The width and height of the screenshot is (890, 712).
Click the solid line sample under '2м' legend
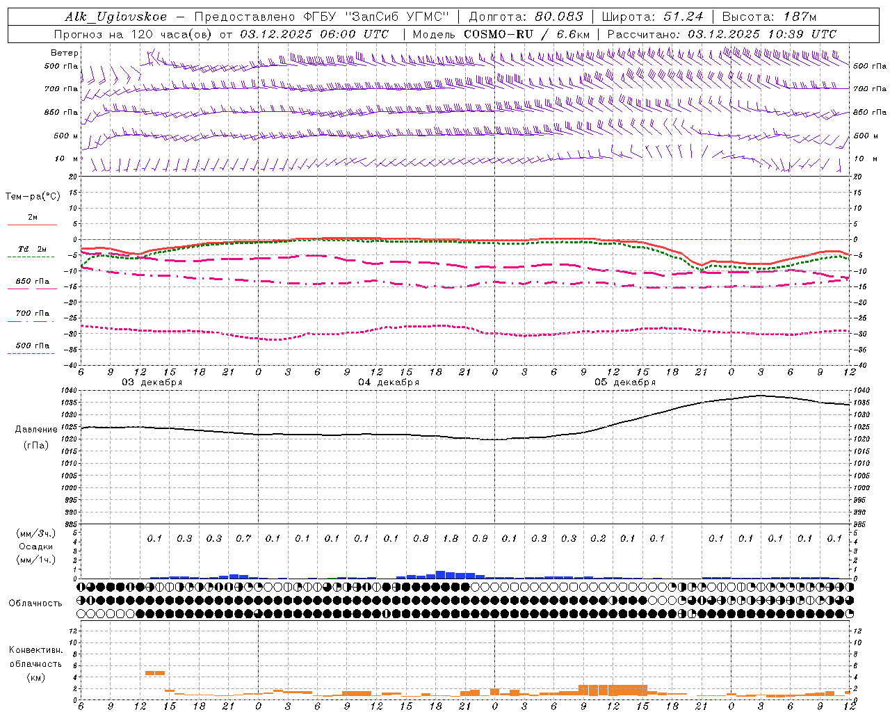(33, 225)
